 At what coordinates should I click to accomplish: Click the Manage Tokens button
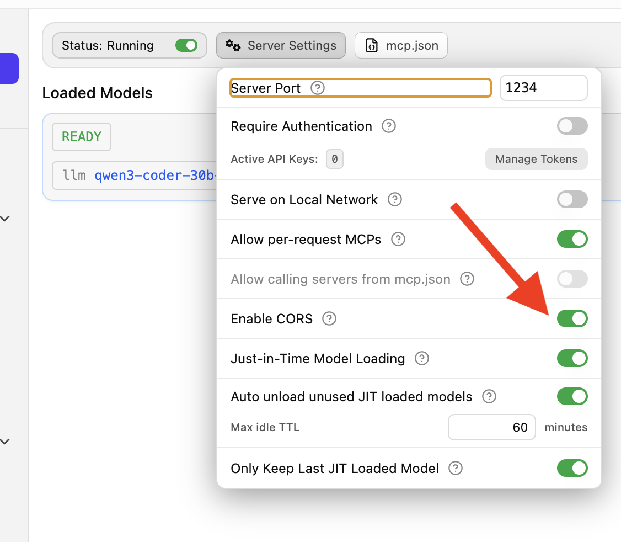[536, 160]
